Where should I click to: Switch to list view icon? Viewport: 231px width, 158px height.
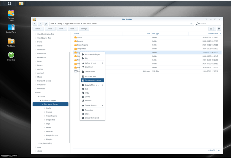tap(211, 29)
